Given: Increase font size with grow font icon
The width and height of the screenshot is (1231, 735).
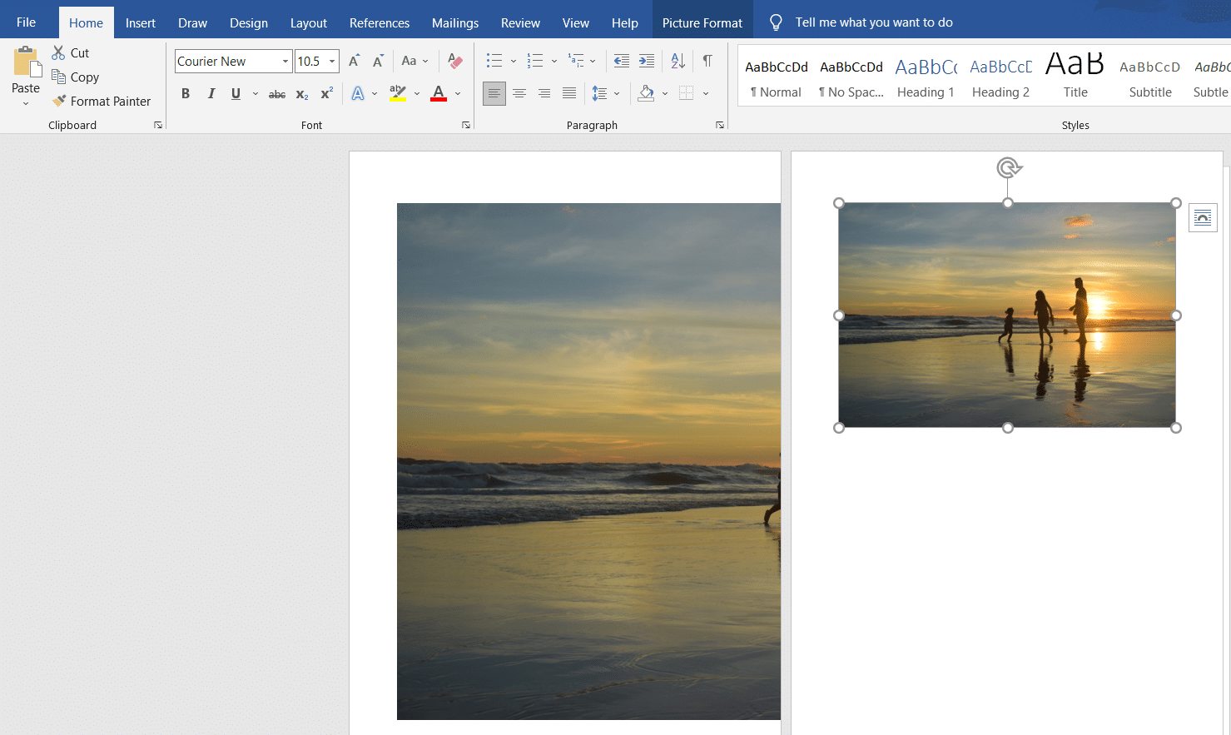Looking at the screenshot, I should point(354,61).
